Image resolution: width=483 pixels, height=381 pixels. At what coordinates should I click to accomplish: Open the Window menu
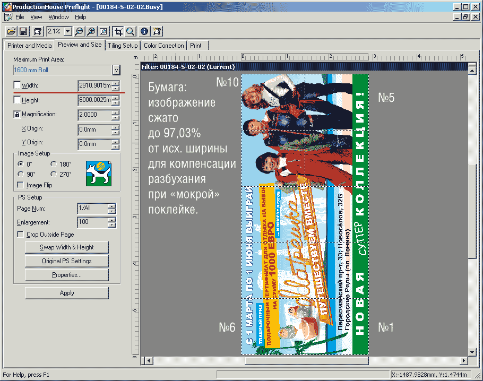pos(58,17)
